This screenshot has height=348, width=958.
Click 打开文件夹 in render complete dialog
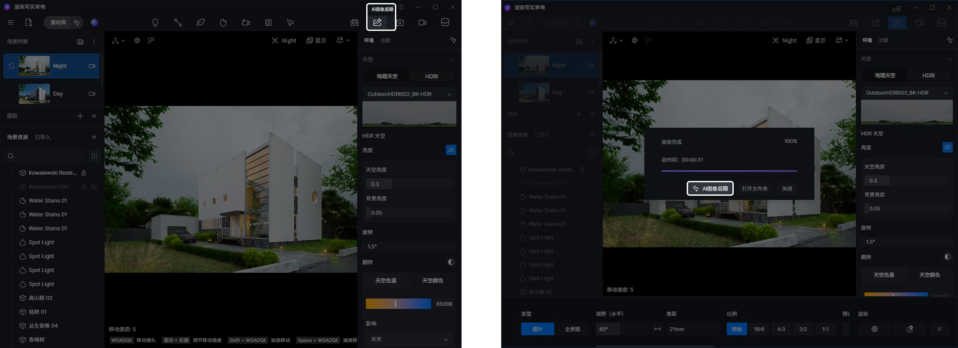point(755,189)
